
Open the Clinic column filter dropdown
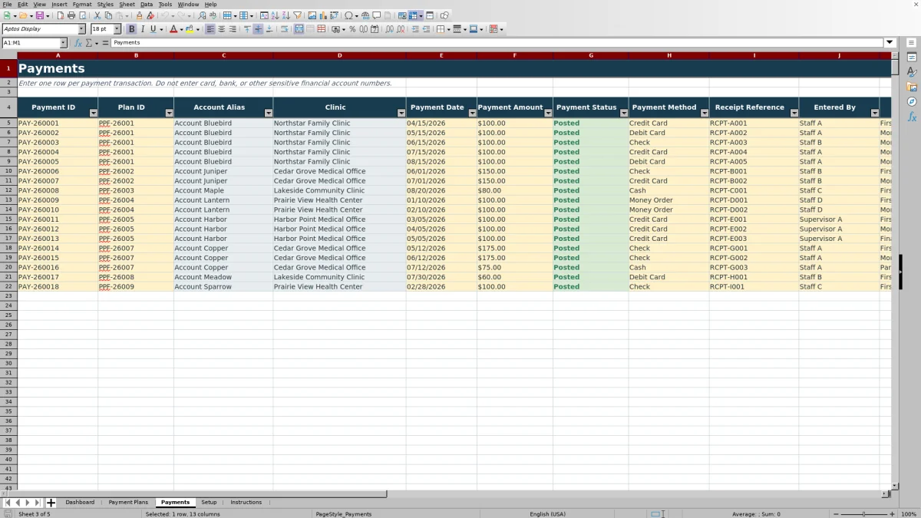pos(401,113)
